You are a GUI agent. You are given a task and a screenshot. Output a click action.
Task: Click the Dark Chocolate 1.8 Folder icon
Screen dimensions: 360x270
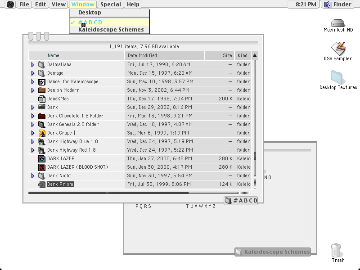coord(41,116)
